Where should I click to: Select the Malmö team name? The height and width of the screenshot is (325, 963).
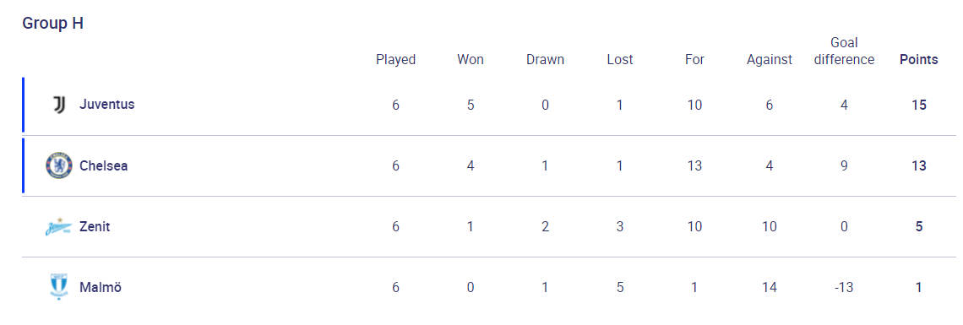tap(101, 287)
